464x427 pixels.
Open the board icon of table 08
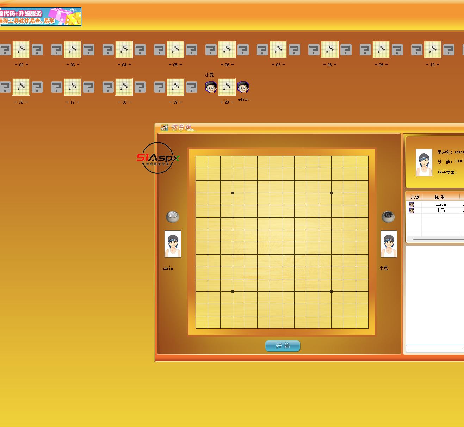coord(330,50)
